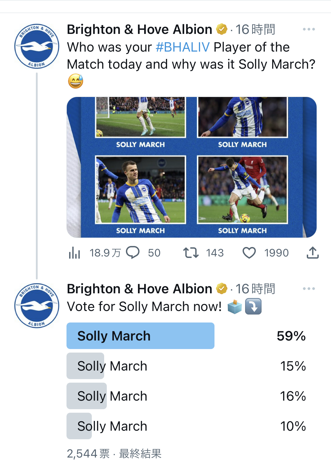Open more options on poll tweet
331x464 pixels.
click(x=309, y=289)
